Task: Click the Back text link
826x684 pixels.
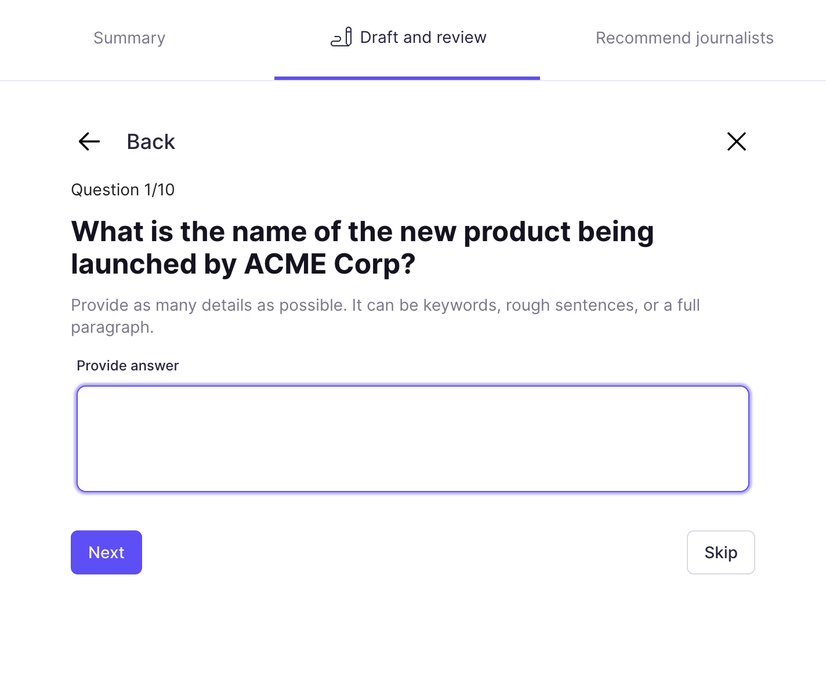Action: [151, 141]
